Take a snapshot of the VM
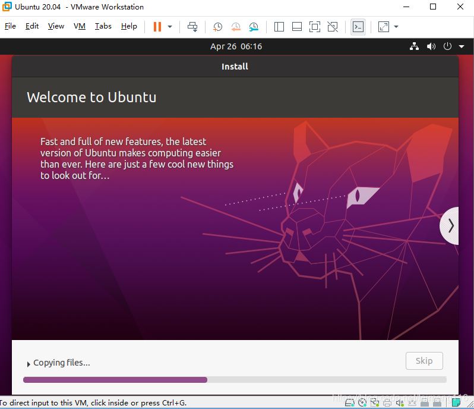The height and width of the screenshot is (409, 474). 218,27
